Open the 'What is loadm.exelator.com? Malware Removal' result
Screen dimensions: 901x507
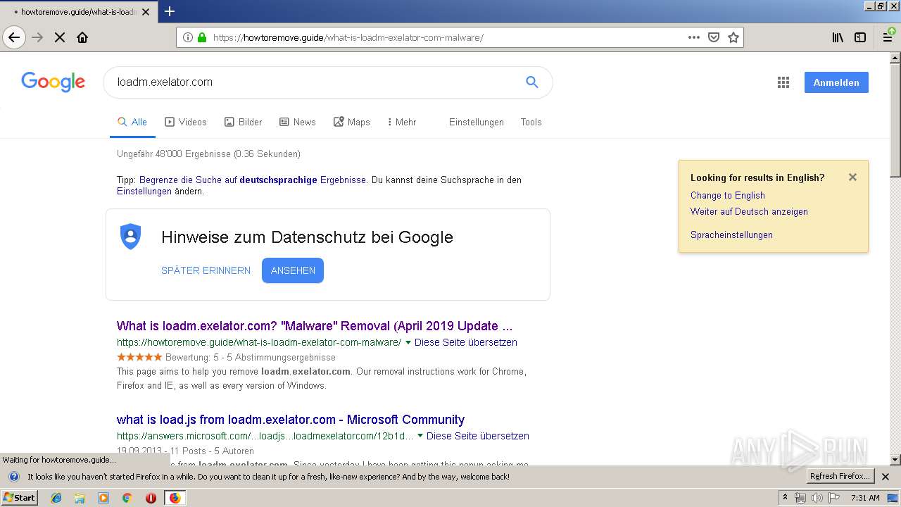[x=315, y=326]
